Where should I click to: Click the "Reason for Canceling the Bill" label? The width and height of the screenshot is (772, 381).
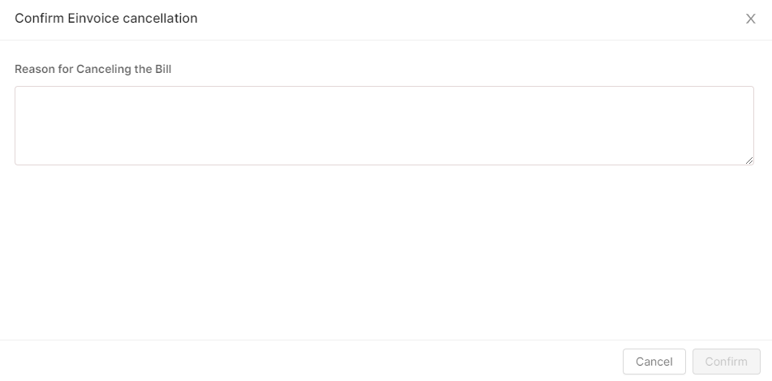tap(93, 69)
